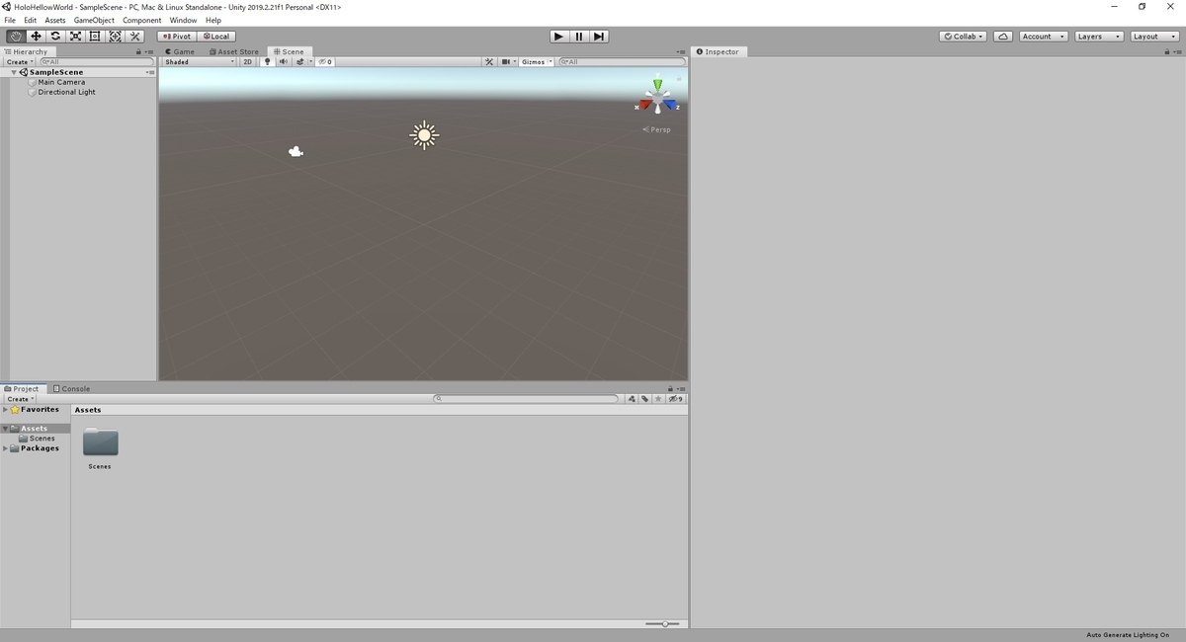1186x642 pixels.
Task: Select Directional Light in Hierarchy
Action: 66,92
